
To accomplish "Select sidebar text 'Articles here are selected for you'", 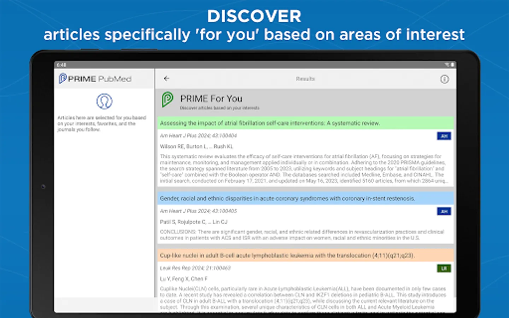I will click(102, 124).
